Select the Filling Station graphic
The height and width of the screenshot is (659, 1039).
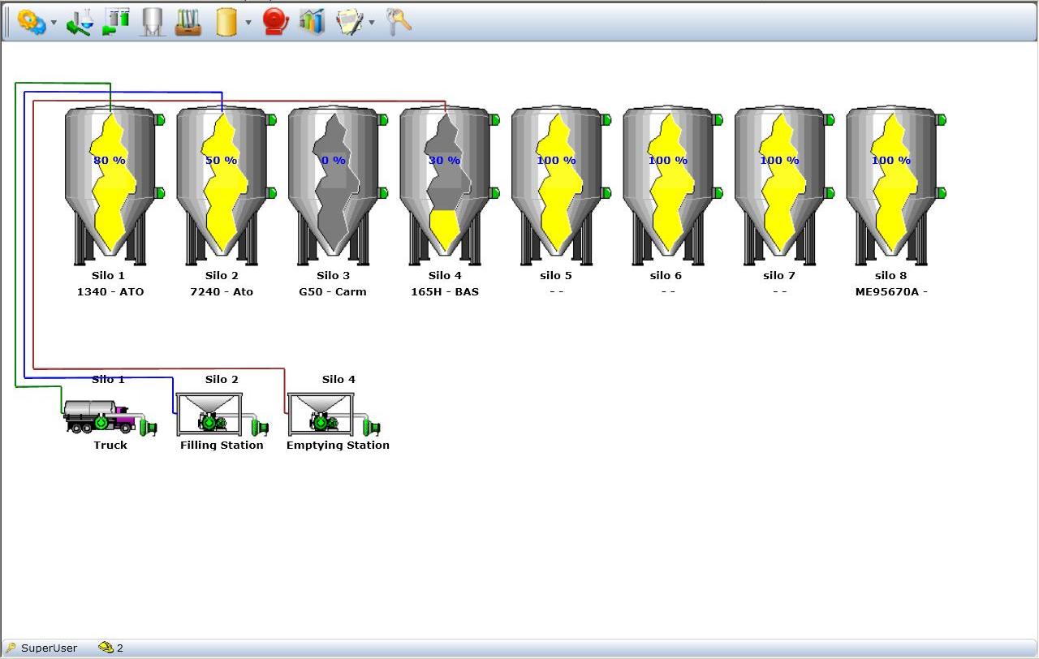pos(209,414)
